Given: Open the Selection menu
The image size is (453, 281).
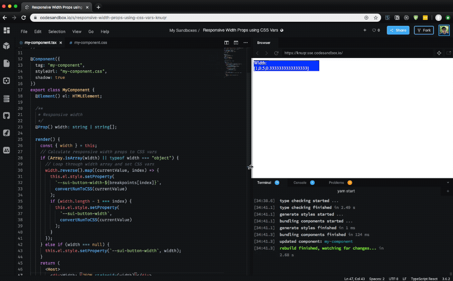Looking at the screenshot, I should (56, 32).
